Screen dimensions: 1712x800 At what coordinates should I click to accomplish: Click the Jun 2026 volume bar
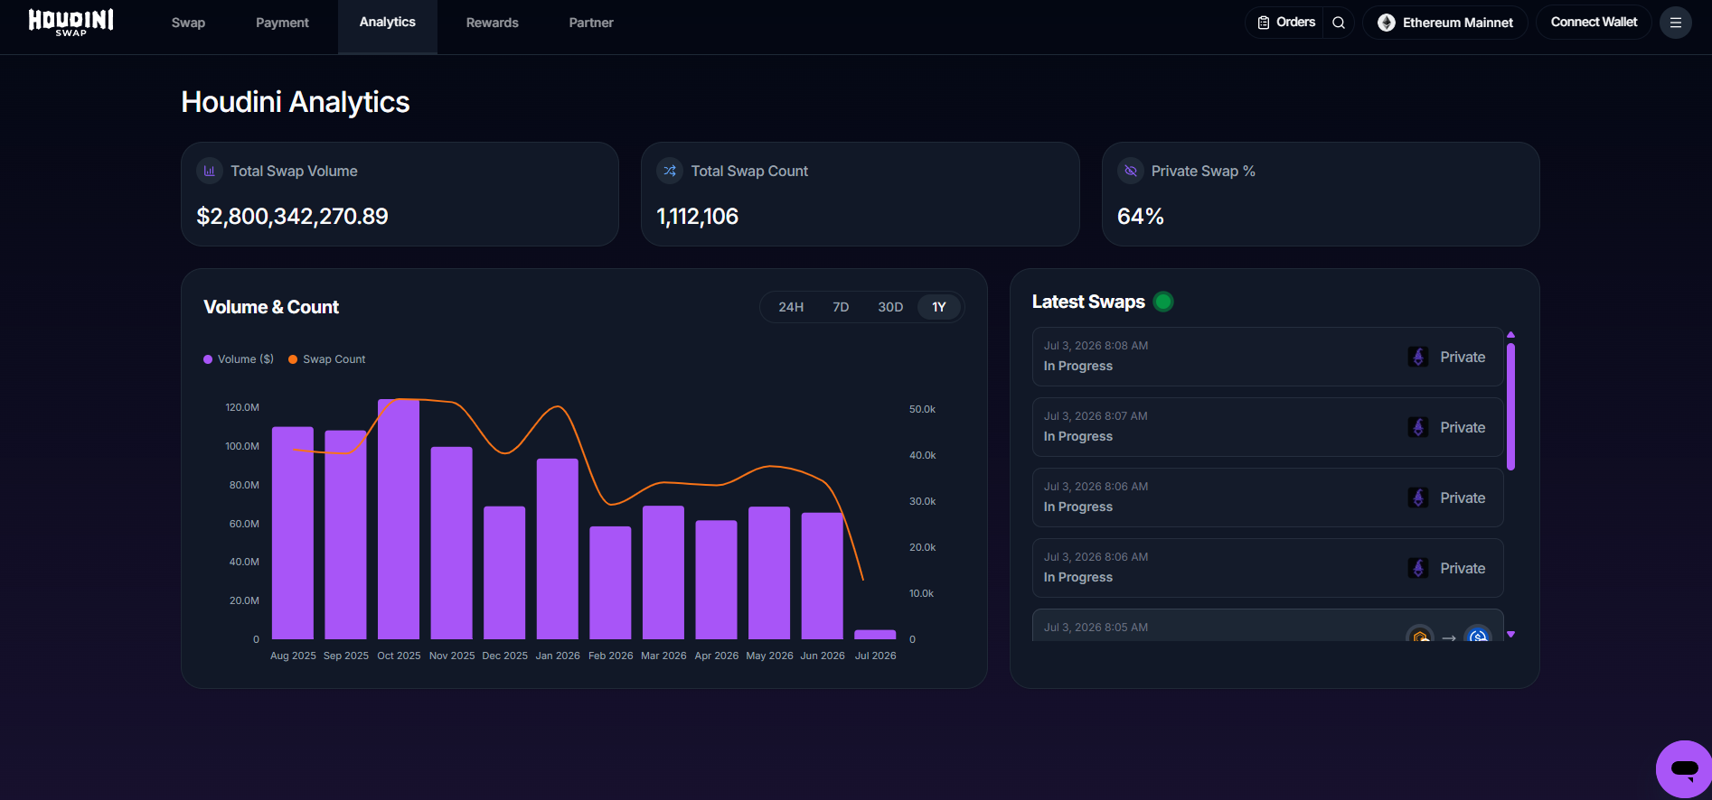(x=823, y=576)
